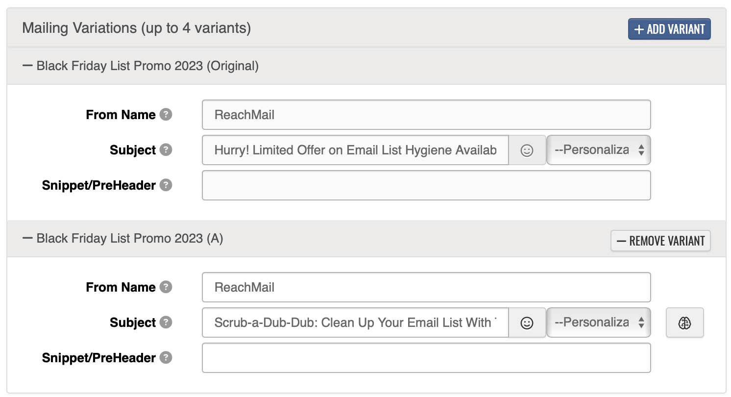The image size is (731, 397).
Task: Click the Original Snippet/PreHeader field
Action: 426,185
